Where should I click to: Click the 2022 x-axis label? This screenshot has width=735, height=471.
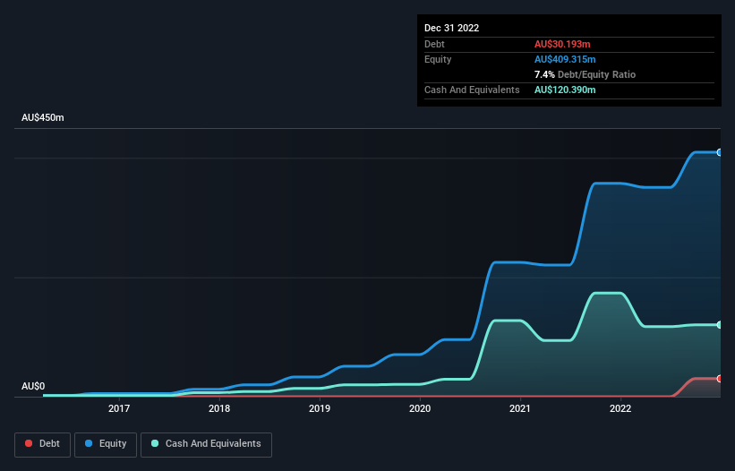coord(620,408)
